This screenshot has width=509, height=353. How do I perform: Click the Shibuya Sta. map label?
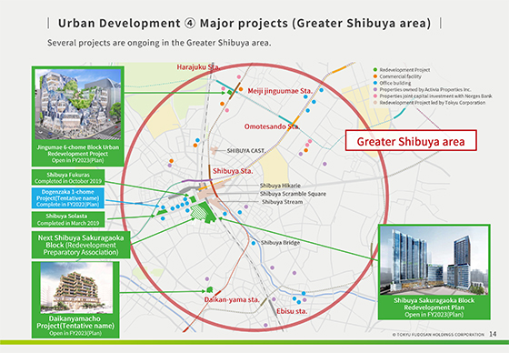coord(233,171)
